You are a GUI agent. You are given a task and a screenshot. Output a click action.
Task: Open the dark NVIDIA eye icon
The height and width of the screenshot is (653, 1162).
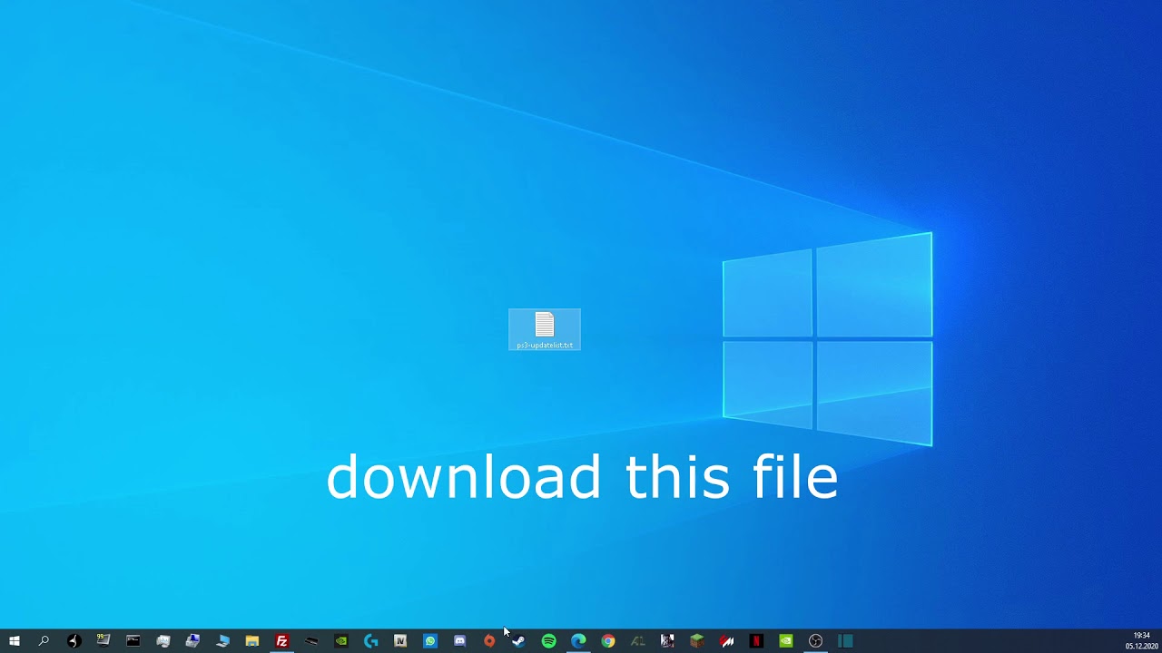[341, 641]
